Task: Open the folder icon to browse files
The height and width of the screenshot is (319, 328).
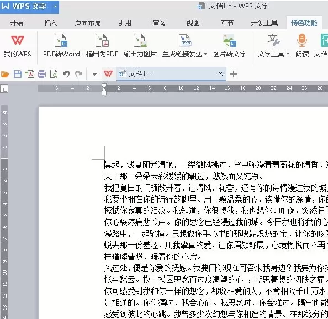Action: [x=5, y=74]
